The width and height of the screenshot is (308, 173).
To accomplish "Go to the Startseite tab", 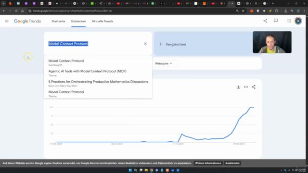I will (58, 21).
